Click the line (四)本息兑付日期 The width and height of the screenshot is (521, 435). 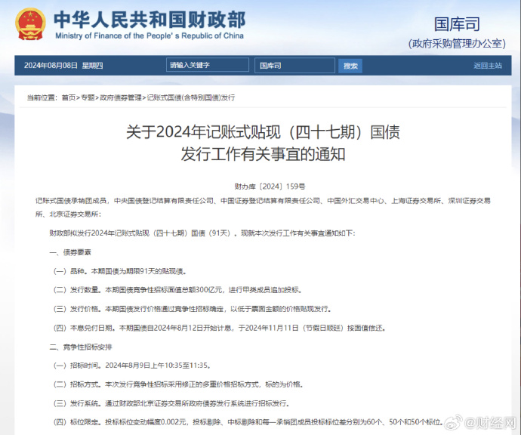(x=220, y=328)
